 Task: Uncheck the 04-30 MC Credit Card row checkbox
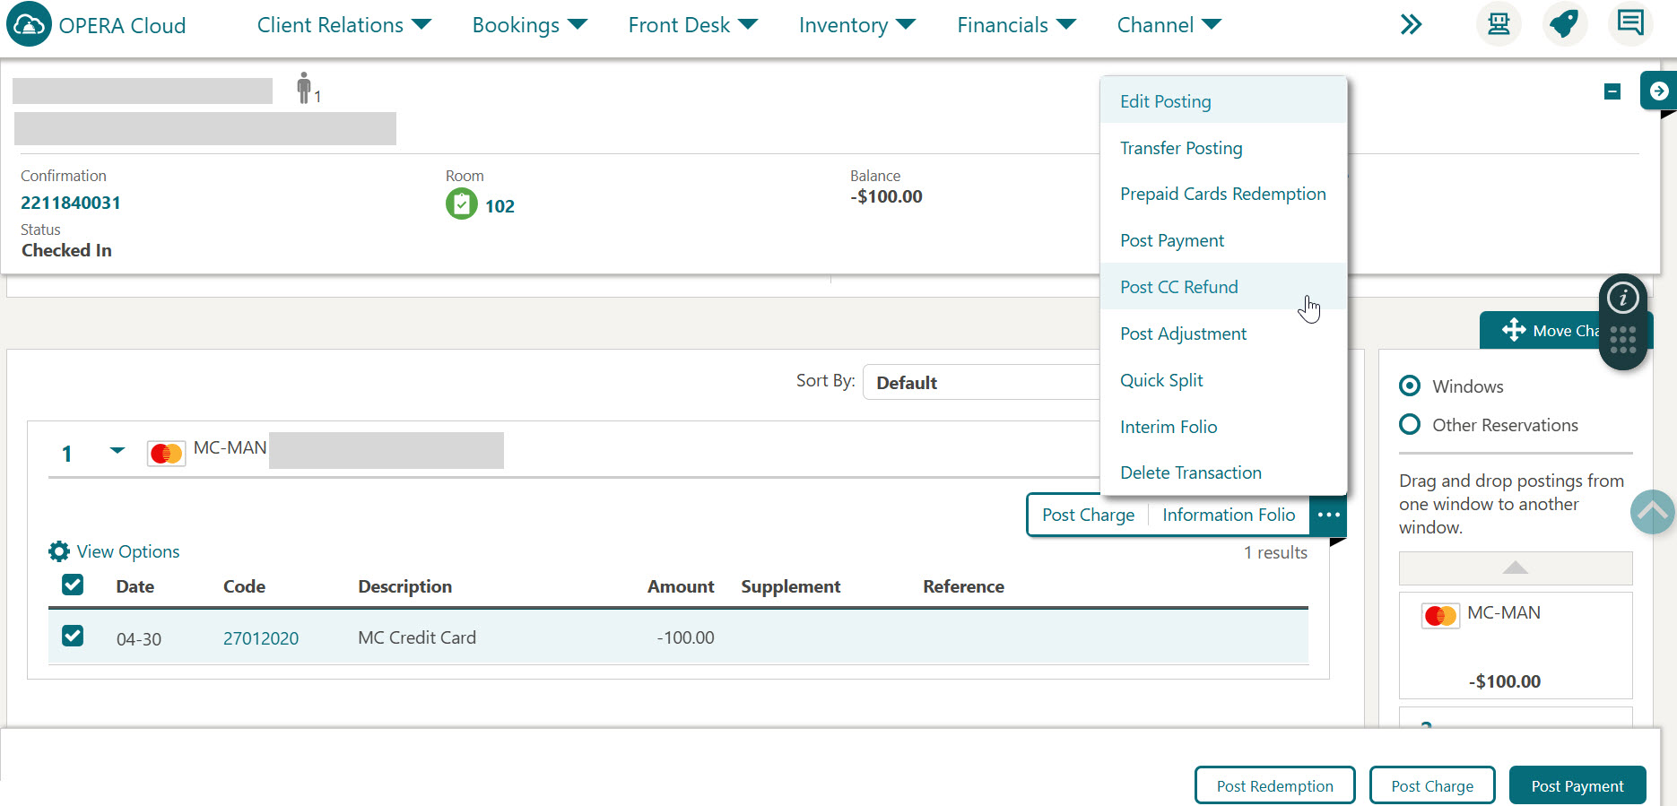click(x=73, y=636)
